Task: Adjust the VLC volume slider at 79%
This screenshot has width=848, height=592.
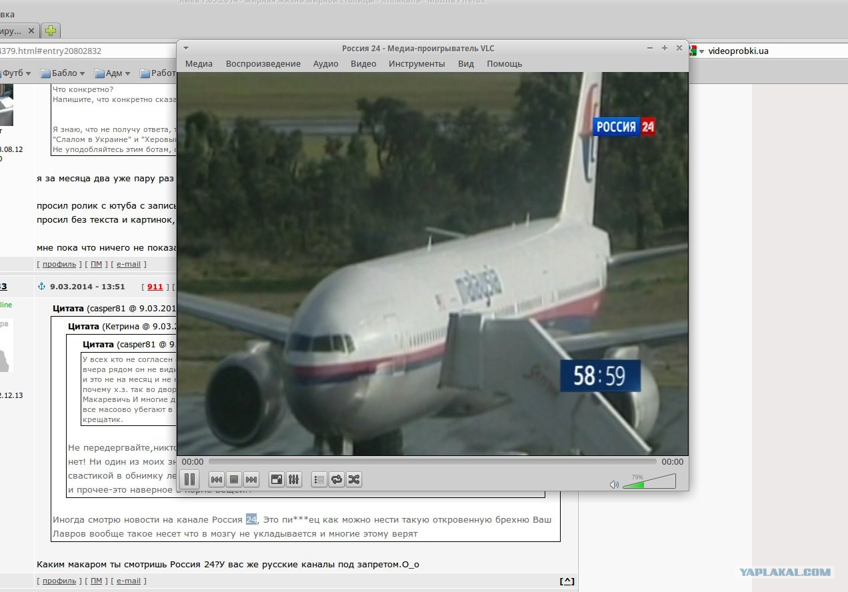Action: [x=649, y=481]
